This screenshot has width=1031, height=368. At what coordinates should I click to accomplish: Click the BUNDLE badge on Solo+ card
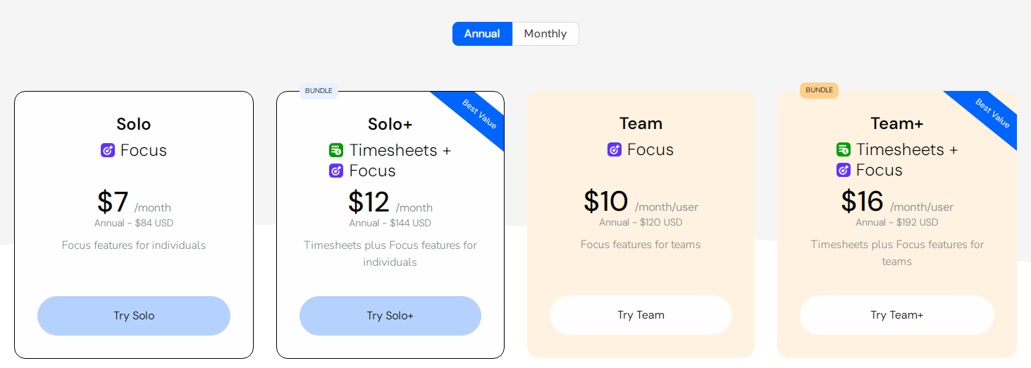point(319,90)
